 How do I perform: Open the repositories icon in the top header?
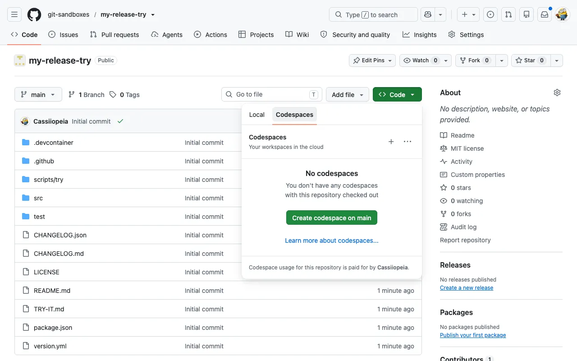(527, 14)
